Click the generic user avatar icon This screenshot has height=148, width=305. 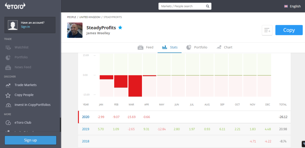(x=13, y=25)
